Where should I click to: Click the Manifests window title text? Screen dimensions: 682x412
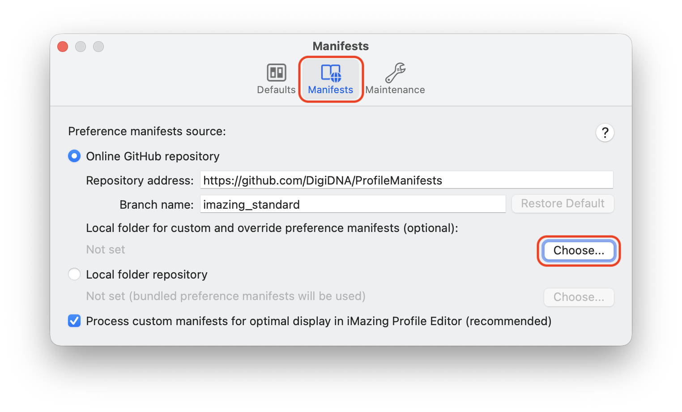point(341,46)
